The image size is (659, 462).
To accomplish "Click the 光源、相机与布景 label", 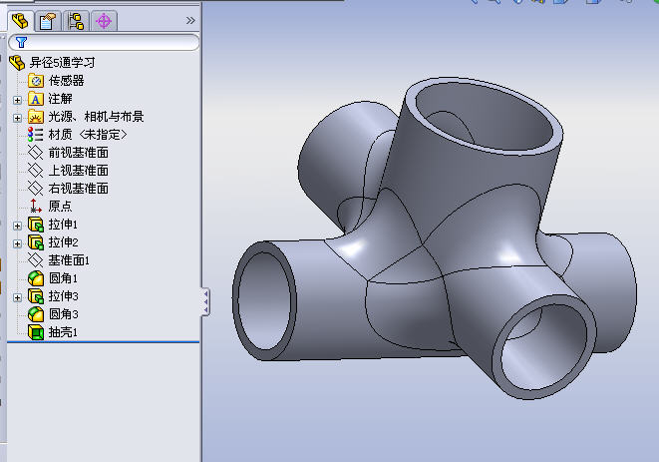I will click(x=97, y=117).
